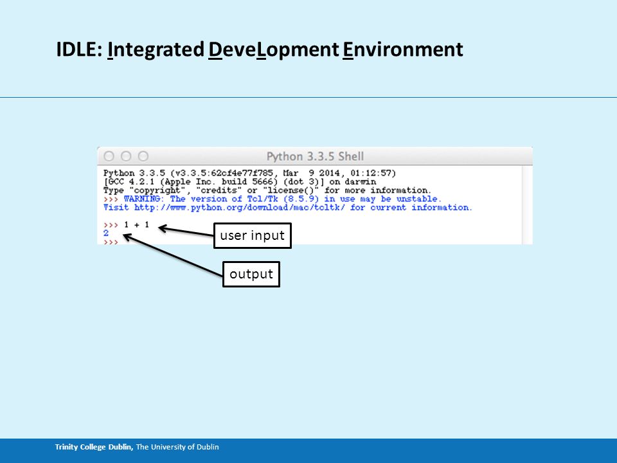This screenshot has height=463, width=617.
Task: Click the slide title 'IDLE: Integrated DeveLopment Environment'
Action: (x=259, y=50)
